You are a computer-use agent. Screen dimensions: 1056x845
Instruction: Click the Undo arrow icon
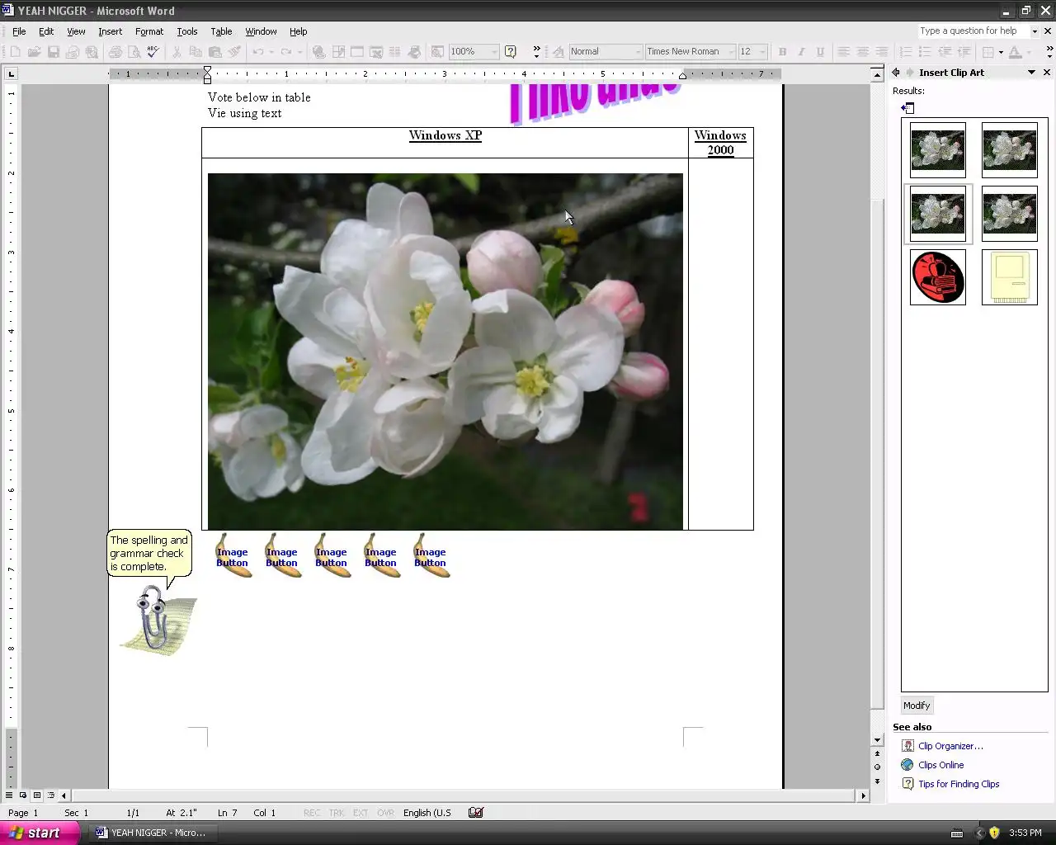[258, 51]
